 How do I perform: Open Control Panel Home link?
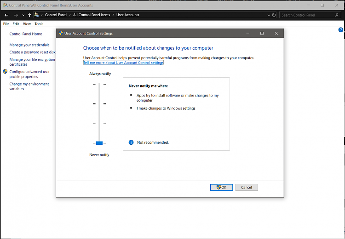(x=25, y=34)
